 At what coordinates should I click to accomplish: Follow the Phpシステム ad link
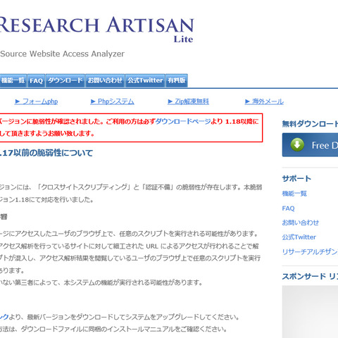[113, 101]
